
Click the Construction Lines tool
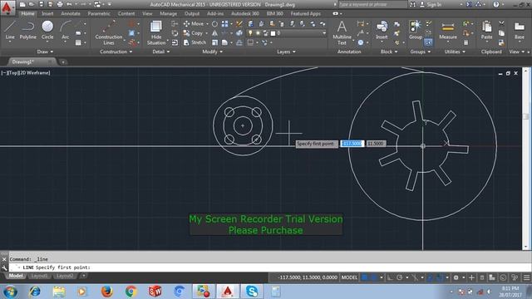click(109, 32)
